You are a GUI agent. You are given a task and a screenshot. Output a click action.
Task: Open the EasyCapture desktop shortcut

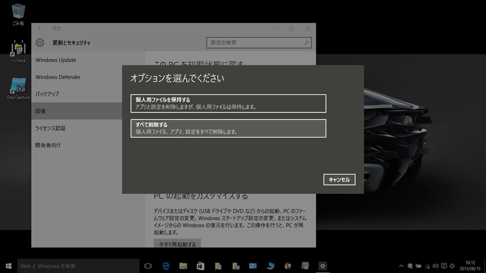click(19, 89)
